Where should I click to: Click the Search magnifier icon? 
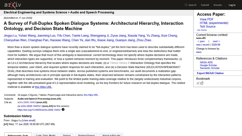point(186,5)
